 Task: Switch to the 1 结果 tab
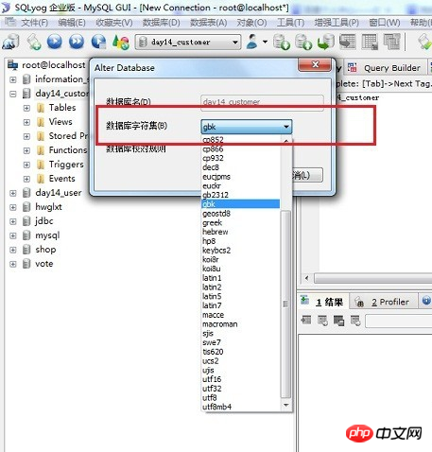[329, 302]
